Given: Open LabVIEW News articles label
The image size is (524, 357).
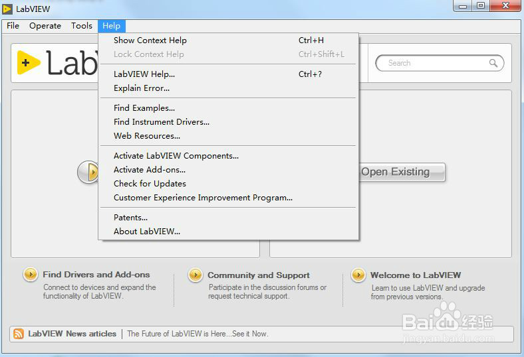Looking at the screenshot, I should 72,334.
